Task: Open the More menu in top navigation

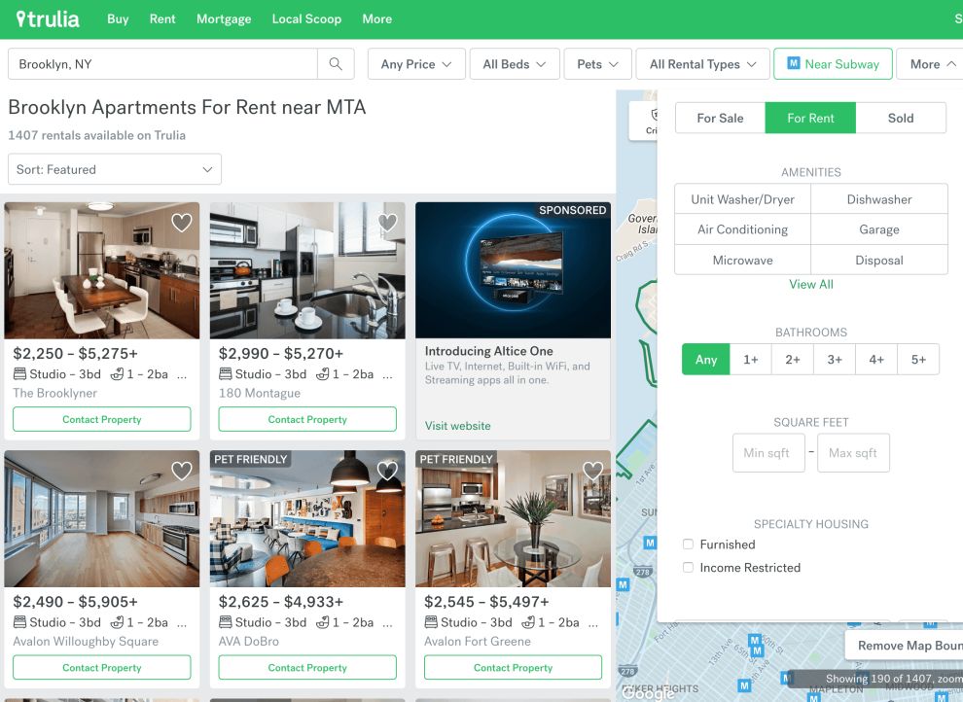Action: [x=377, y=19]
